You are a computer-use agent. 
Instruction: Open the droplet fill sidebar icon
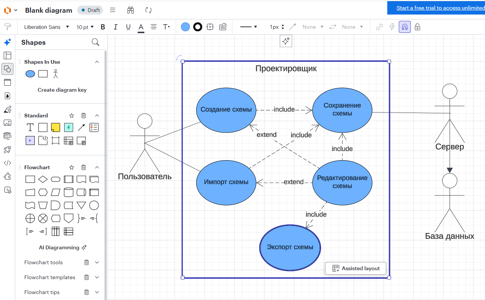coord(7,96)
